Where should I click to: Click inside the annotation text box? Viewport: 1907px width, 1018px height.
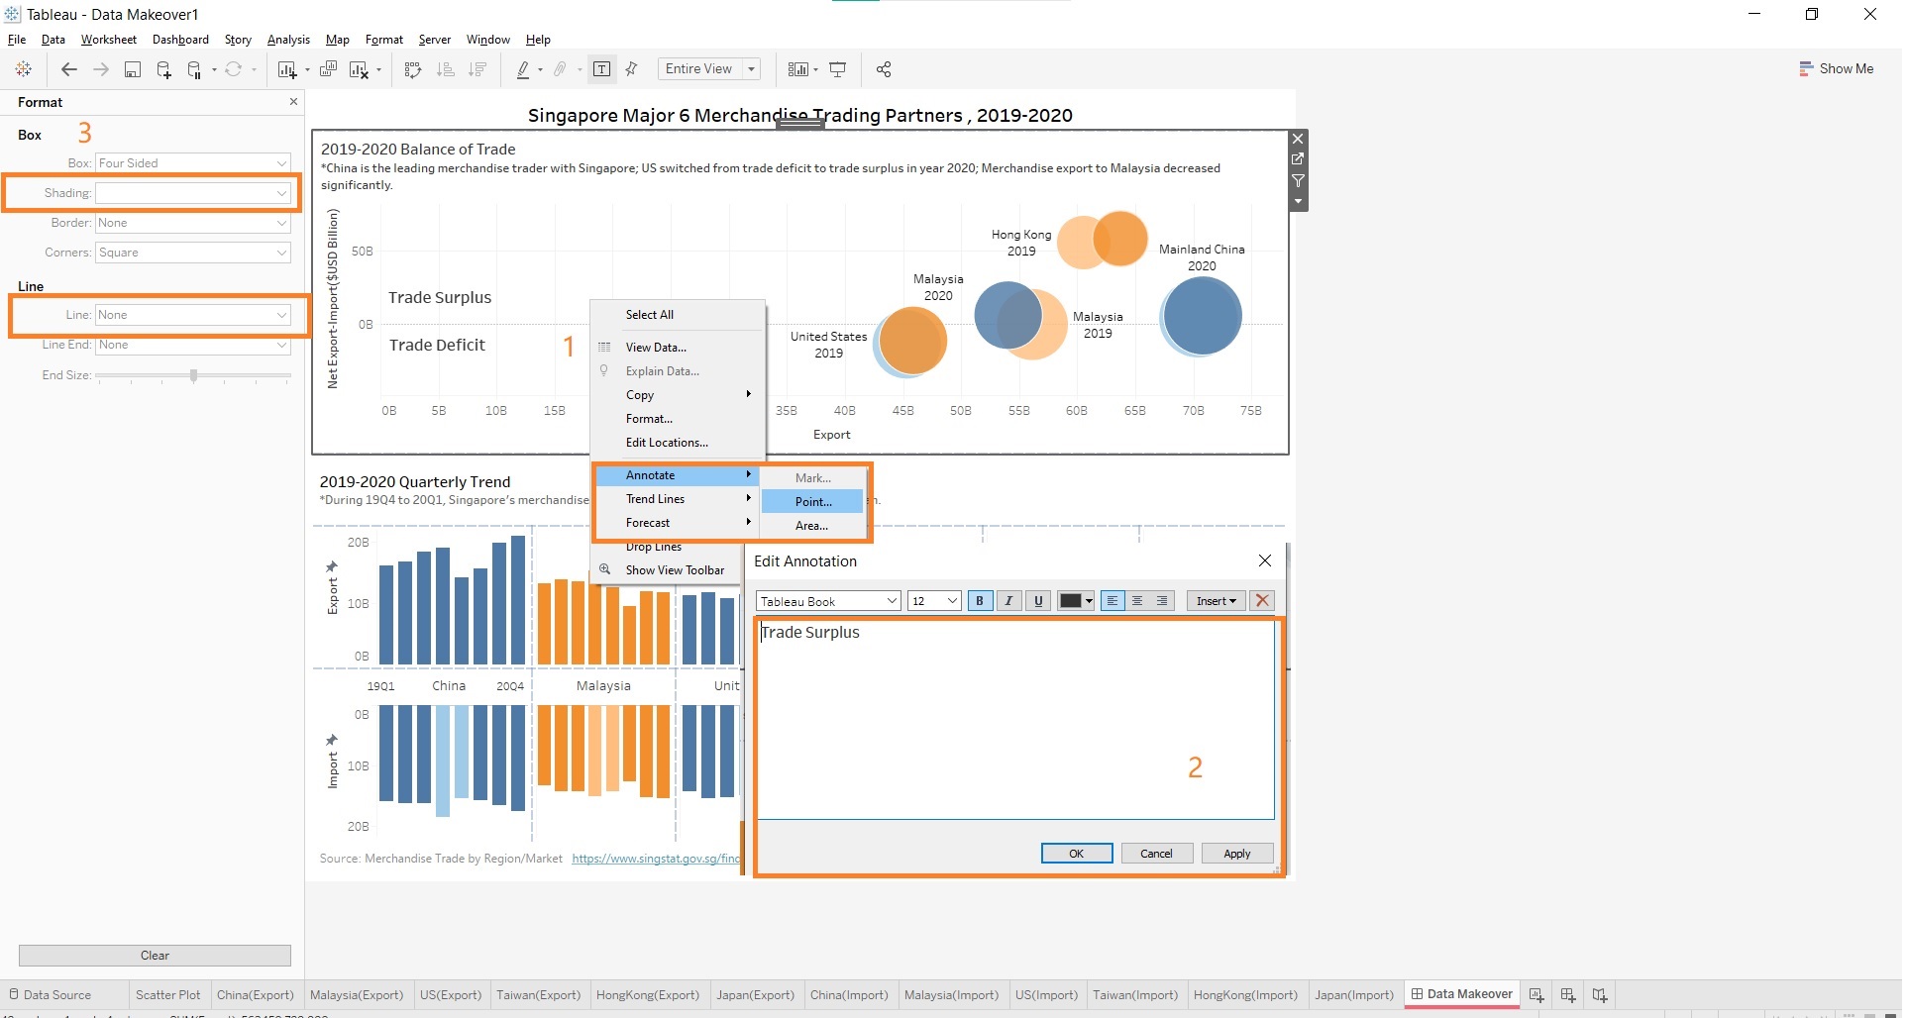coord(1015,720)
